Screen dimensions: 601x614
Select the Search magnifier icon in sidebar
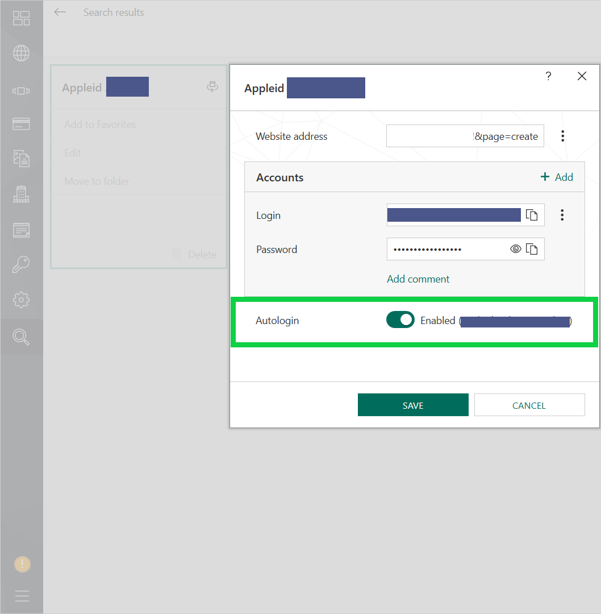[x=21, y=337]
